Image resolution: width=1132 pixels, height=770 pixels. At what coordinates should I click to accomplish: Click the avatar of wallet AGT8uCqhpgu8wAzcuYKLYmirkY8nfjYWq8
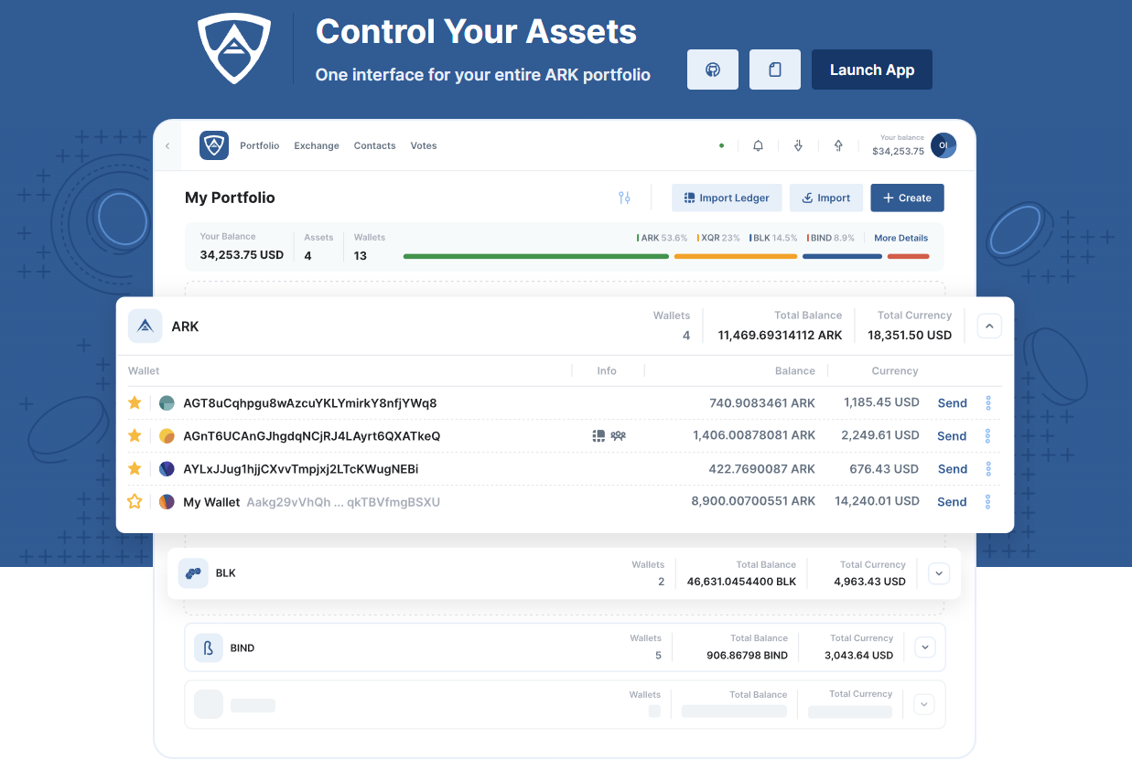click(167, 403)
